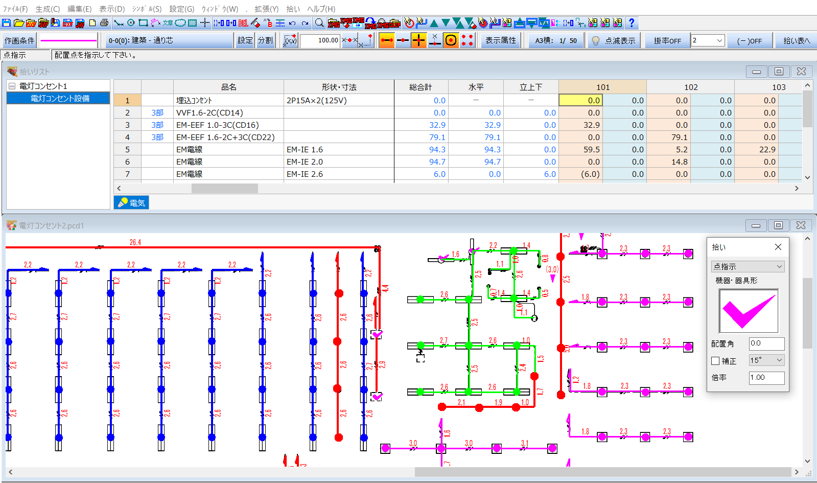Click the CLIP image icon
The image size is (817, 483).
tap(395, 23)
